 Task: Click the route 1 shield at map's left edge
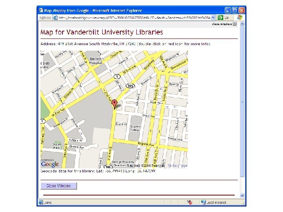point(42,121)
